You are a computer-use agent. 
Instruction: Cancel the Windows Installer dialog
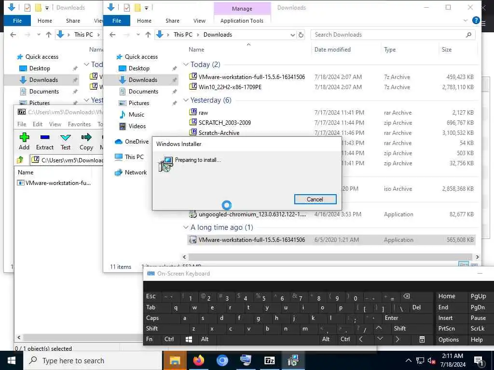315,199
